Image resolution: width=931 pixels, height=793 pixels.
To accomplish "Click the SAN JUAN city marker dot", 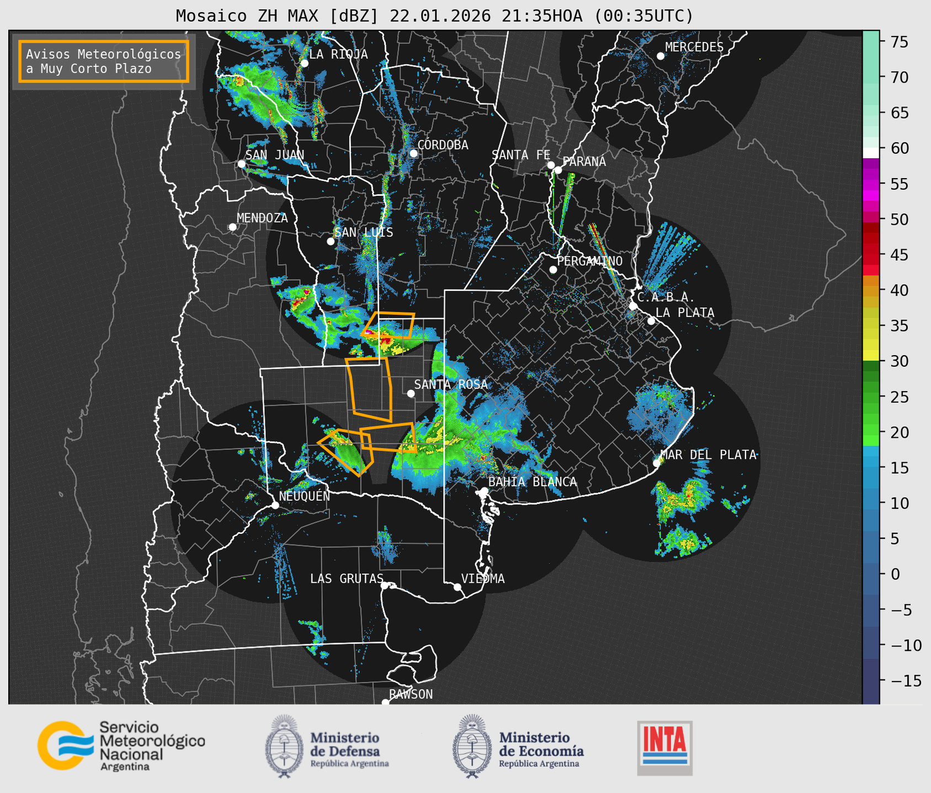I will tap(241, 164).
